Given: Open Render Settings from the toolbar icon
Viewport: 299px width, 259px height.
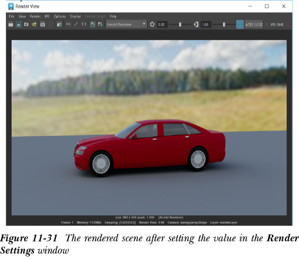Looking at the screenshot, I should (x=59, y=24).
